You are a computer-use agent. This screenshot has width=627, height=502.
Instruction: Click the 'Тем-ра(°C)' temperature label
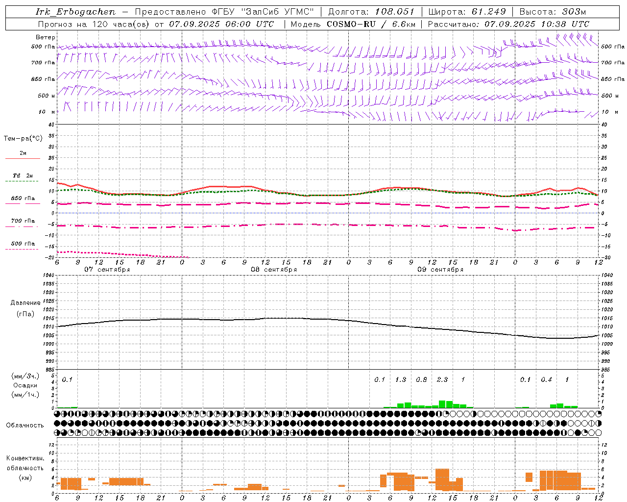tap(23, 139)
